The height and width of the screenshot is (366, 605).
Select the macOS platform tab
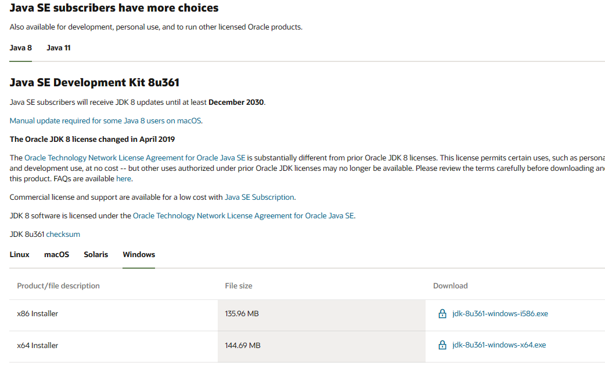pyautogui.click(x=56, y=255)
